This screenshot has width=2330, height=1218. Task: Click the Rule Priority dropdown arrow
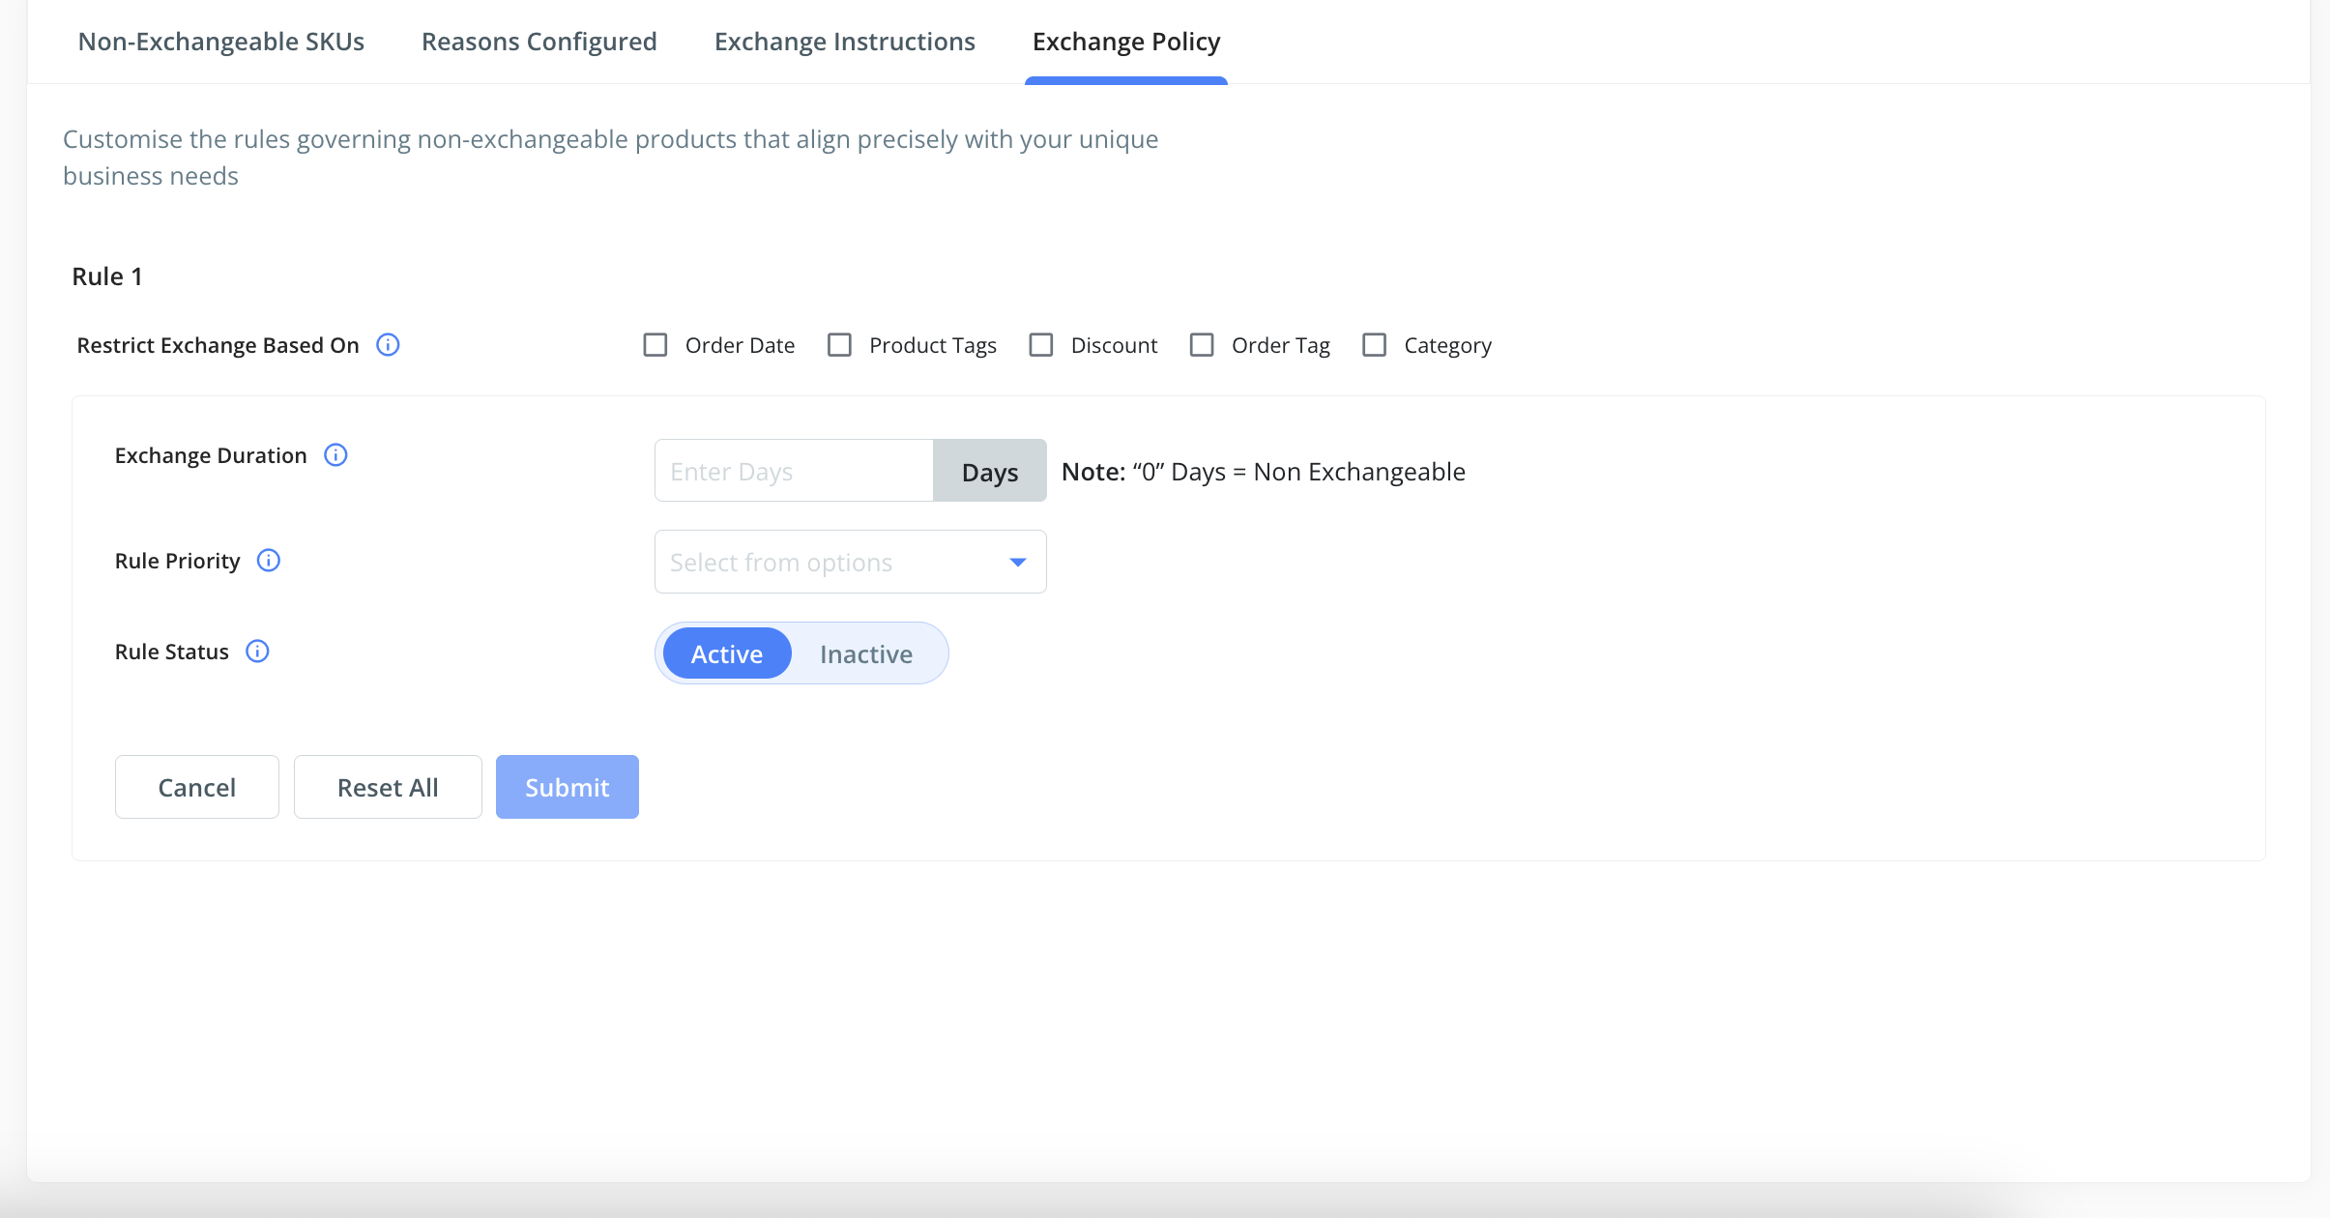pyautogui.click(x=1017, y=562)
